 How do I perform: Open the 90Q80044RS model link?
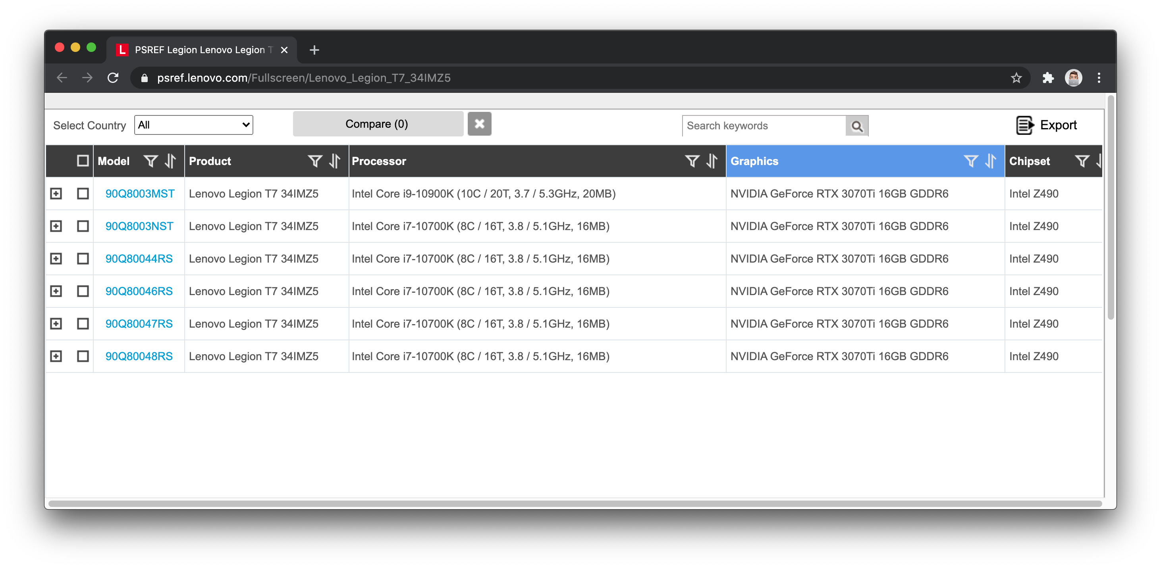139,259
